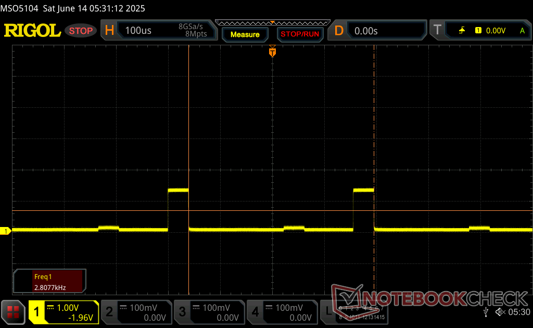The height and width of the screenshot is (328, 533).
Task: Click the muted speaker icon
Action: [x=500, y=312]
